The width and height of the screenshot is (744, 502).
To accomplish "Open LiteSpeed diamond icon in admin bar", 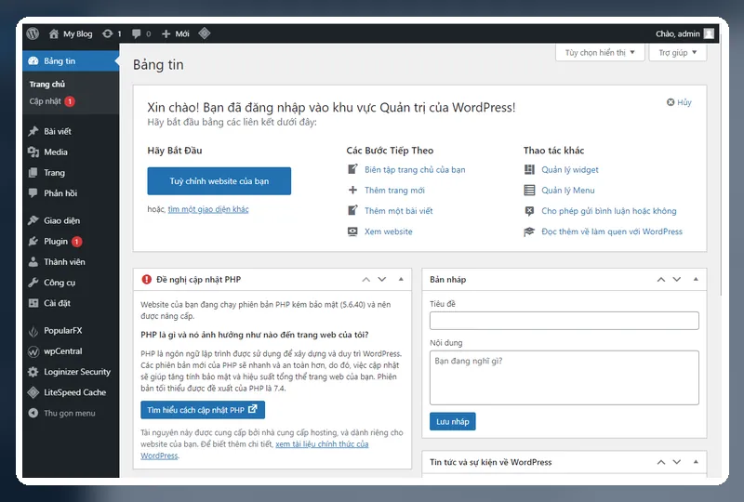I will point(204,33).
